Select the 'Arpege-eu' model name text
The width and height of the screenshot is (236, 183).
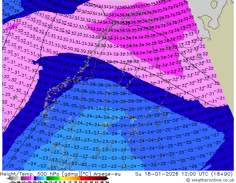[107, 174]
